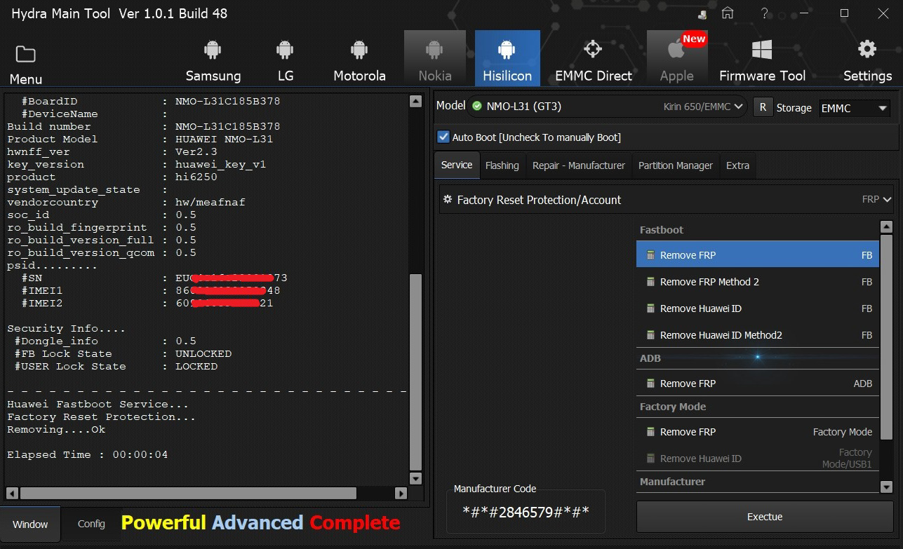Click the R button beside model

(762, 107)
